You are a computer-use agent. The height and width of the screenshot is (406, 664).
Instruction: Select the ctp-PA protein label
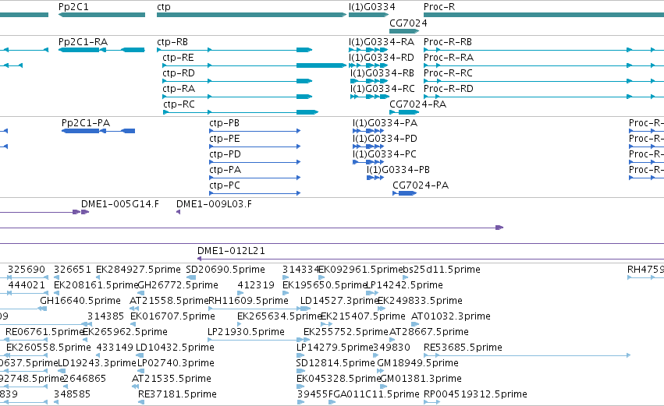(x=225, y=170)
